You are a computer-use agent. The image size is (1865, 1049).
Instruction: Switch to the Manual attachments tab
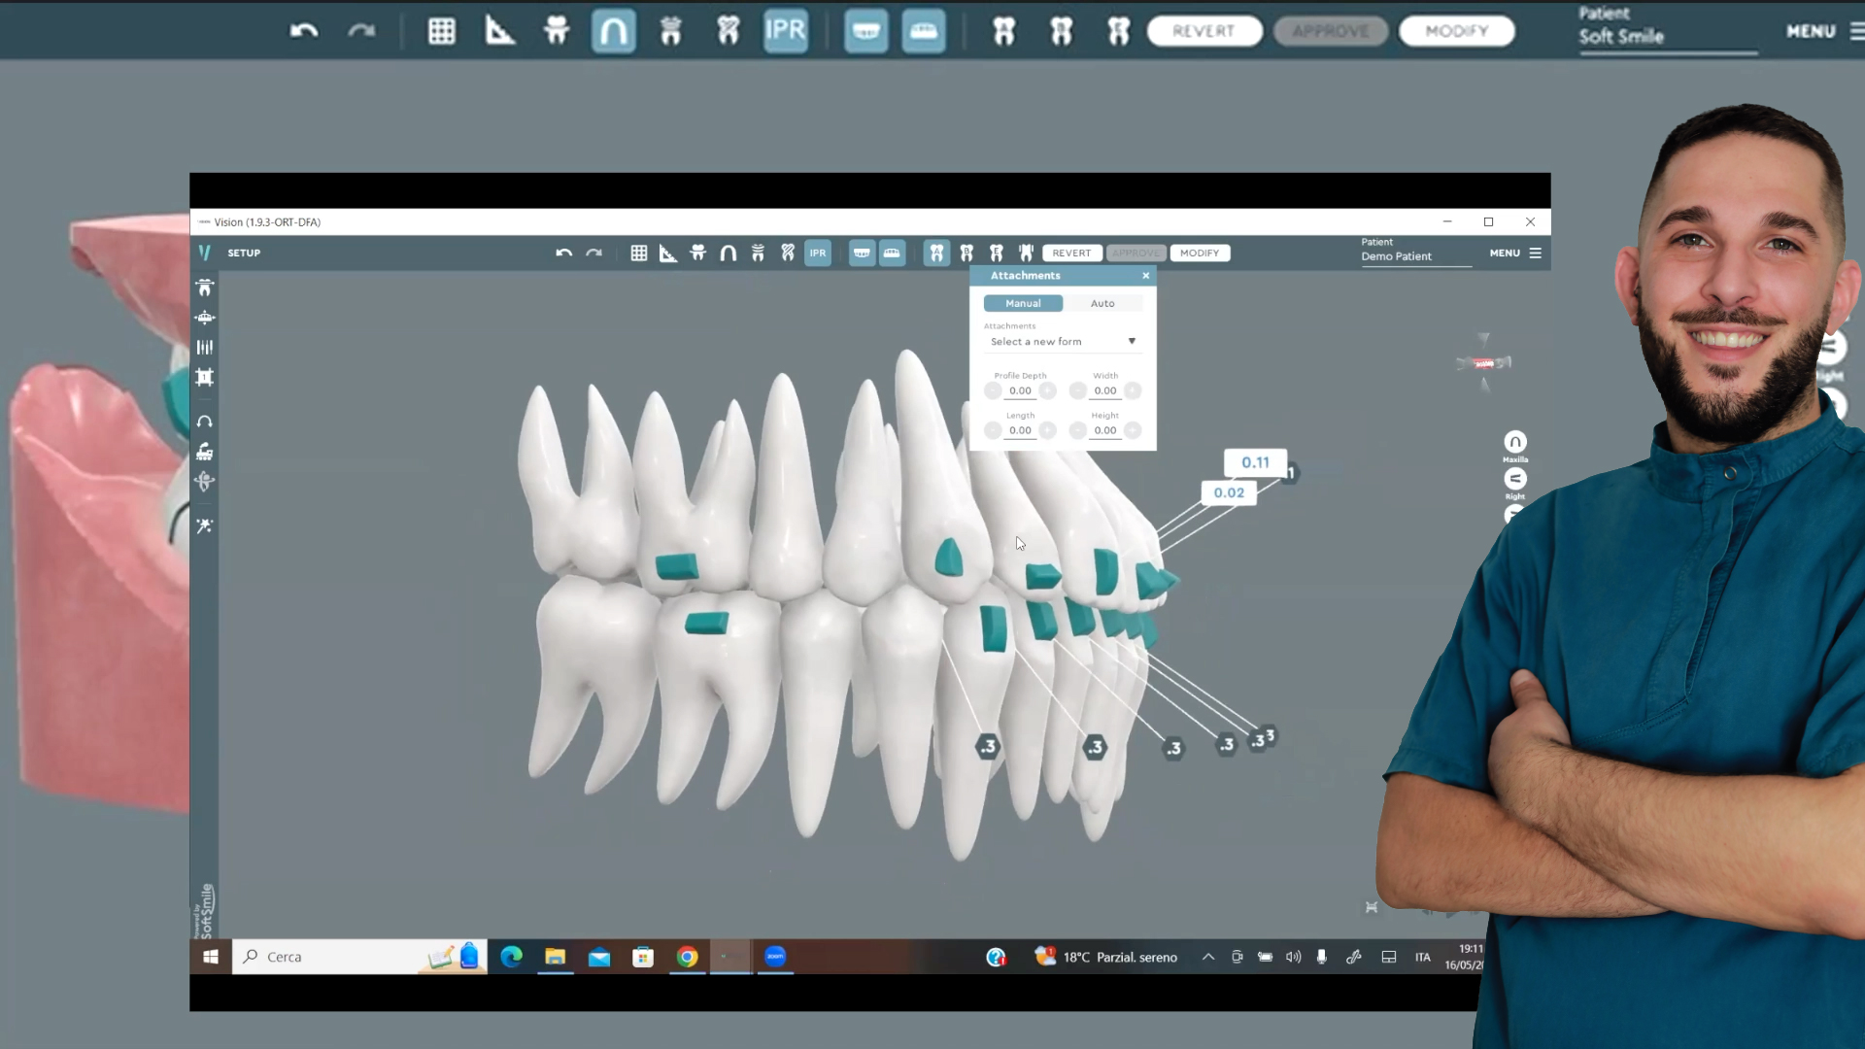coord(1023,303)
